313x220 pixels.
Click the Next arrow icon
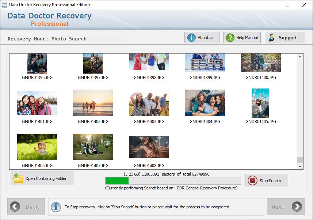[297, 207]
